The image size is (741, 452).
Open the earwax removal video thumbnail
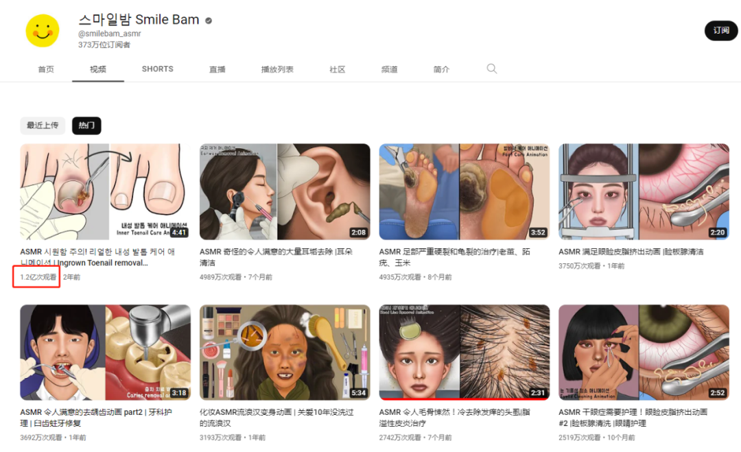tap(285, 191)
